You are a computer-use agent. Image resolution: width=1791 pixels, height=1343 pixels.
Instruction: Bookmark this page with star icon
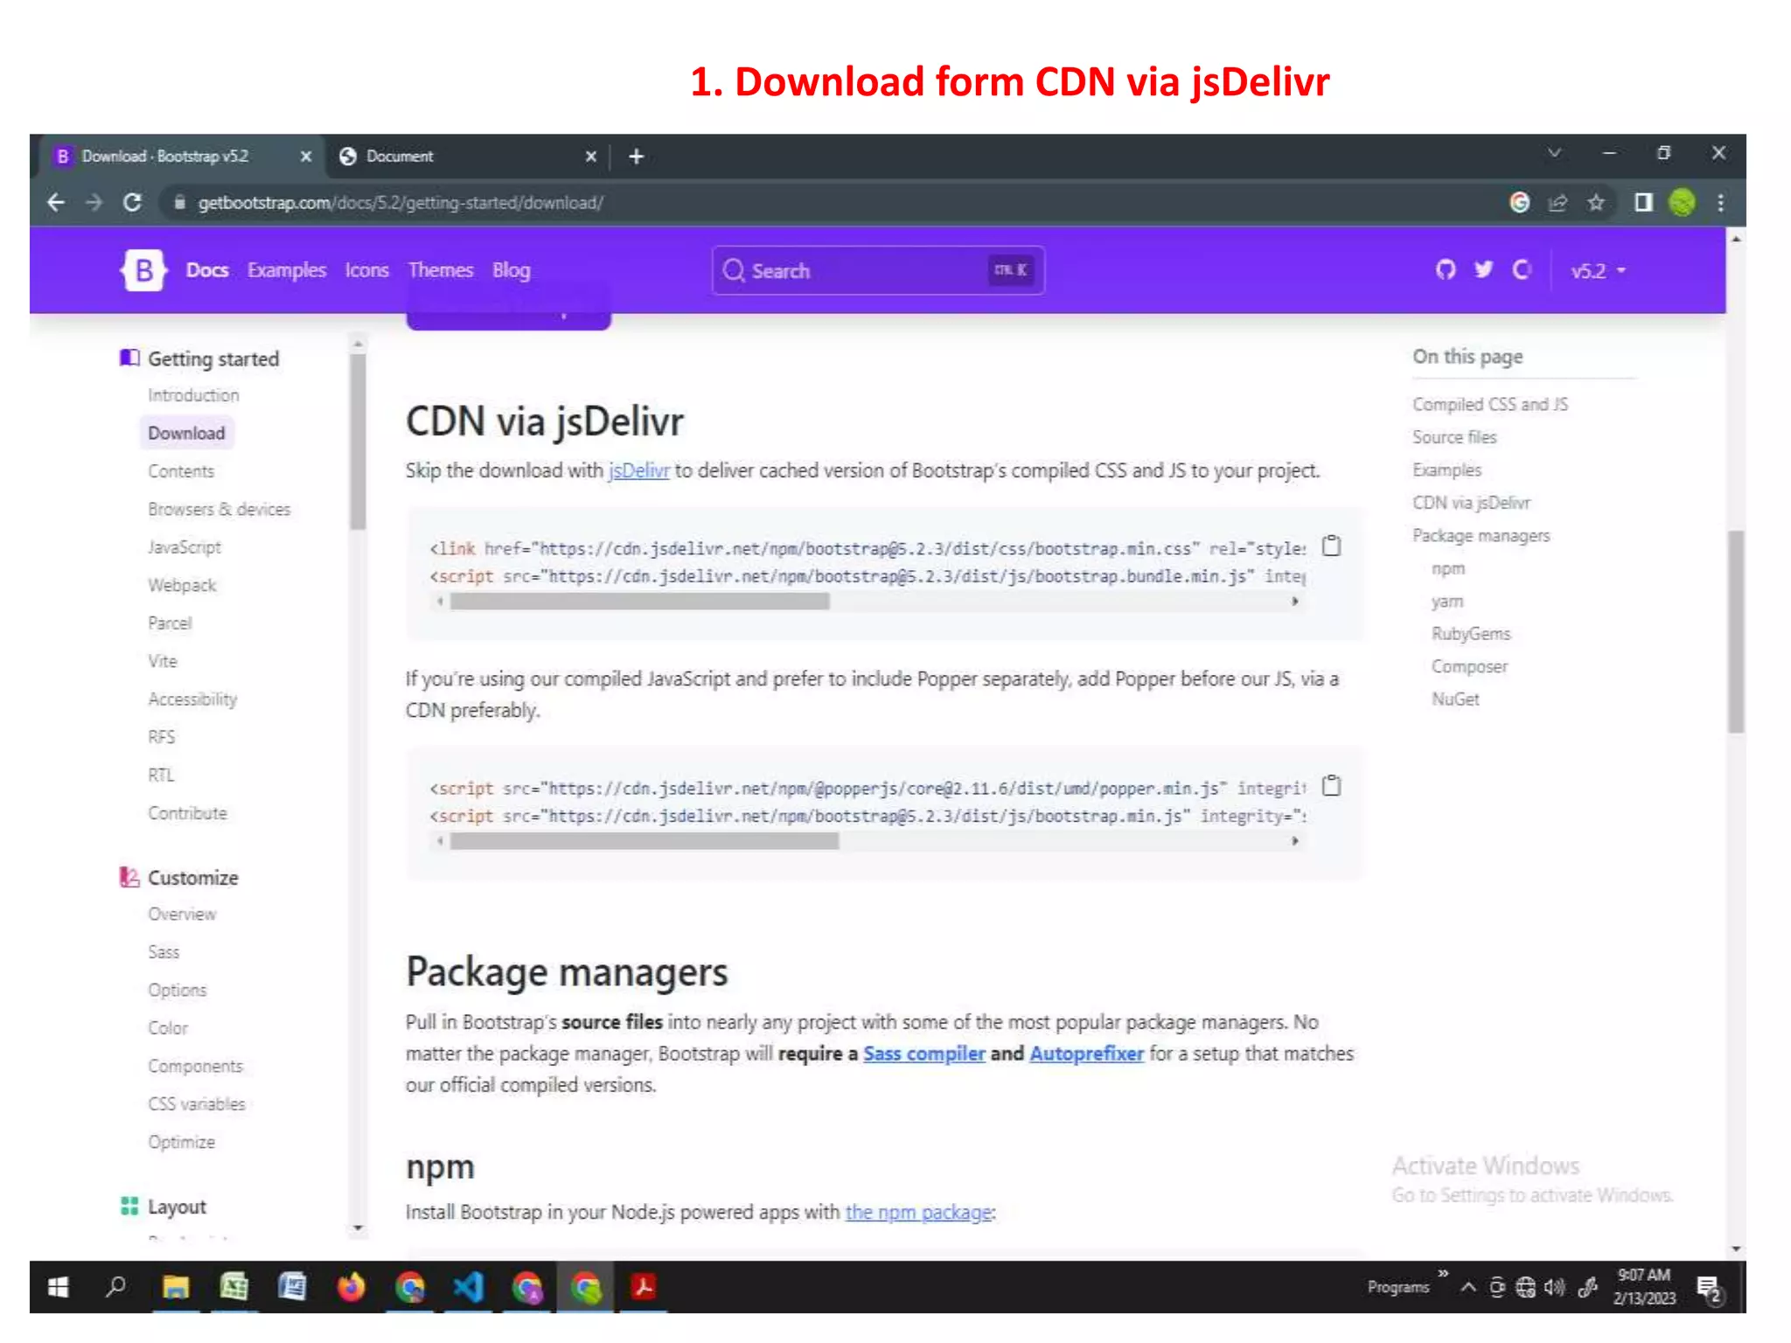click(x=1596, y=203)
